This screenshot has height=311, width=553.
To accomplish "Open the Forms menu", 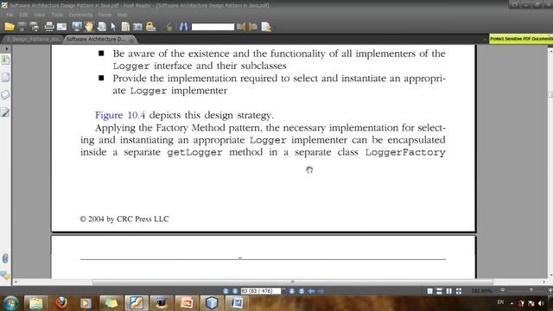I will click(105, 15).
